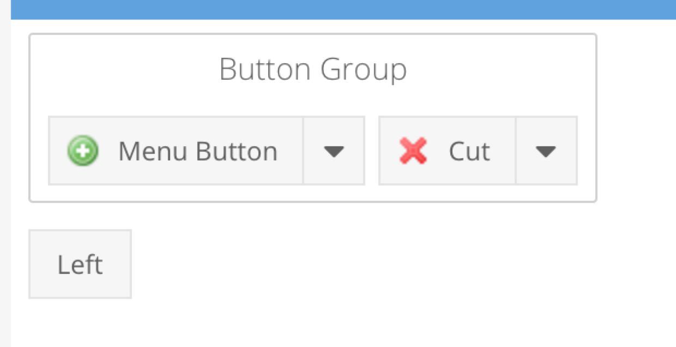
Task: Click the green plus icon
Action: (x=83, y=151)
